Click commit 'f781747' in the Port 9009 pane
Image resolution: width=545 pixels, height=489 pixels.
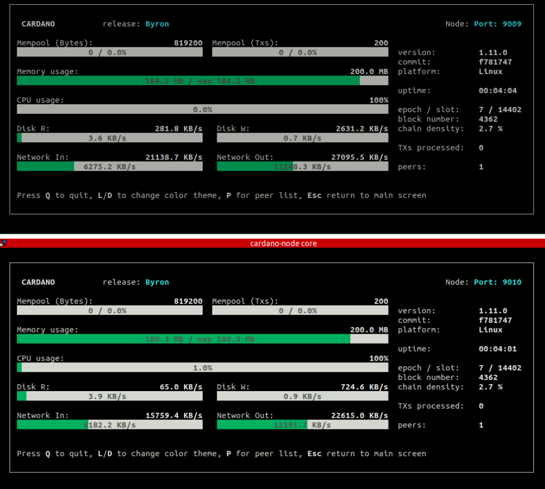click(x=496, y=62)
